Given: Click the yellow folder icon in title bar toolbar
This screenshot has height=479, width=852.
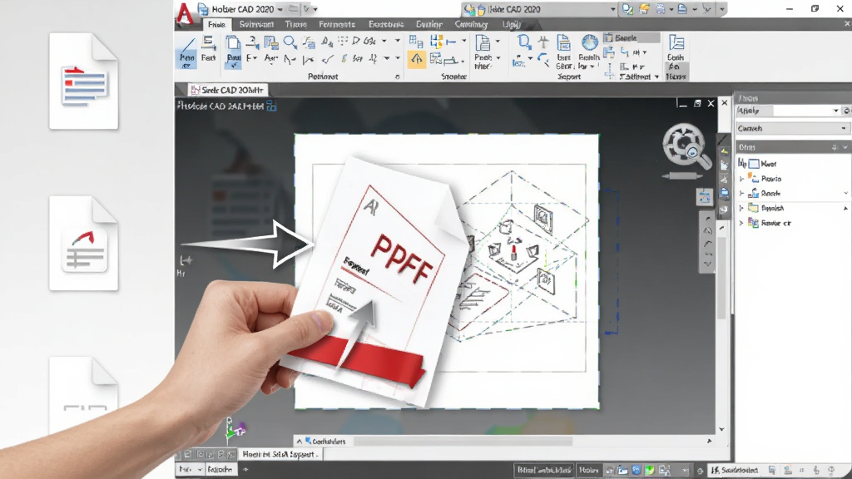Looking at the screenshot, I should [645, 9].
